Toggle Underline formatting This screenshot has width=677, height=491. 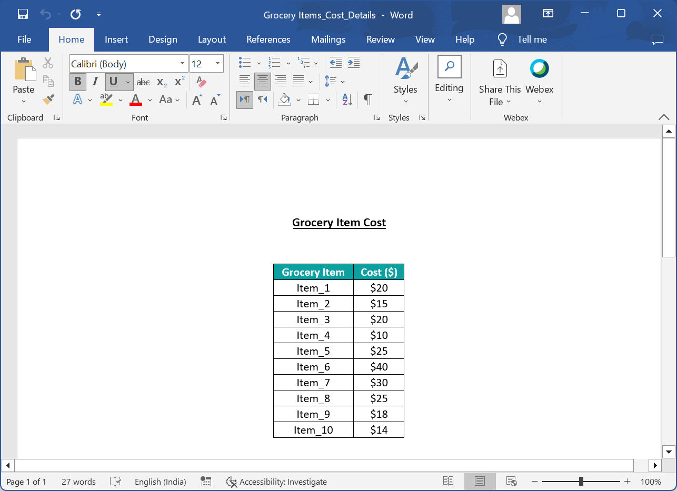(114, 82)
